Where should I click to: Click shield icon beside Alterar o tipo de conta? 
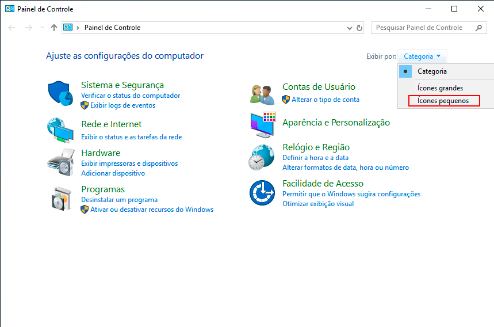pos(286,100)
